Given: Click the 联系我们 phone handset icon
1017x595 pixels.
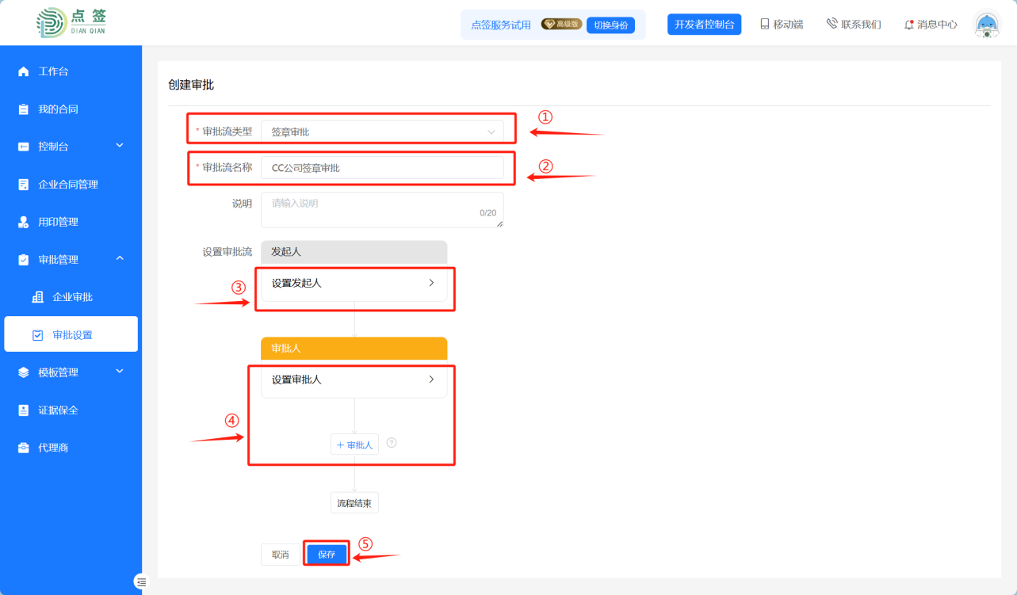Looking at the screenshot, I should point(832,24).
